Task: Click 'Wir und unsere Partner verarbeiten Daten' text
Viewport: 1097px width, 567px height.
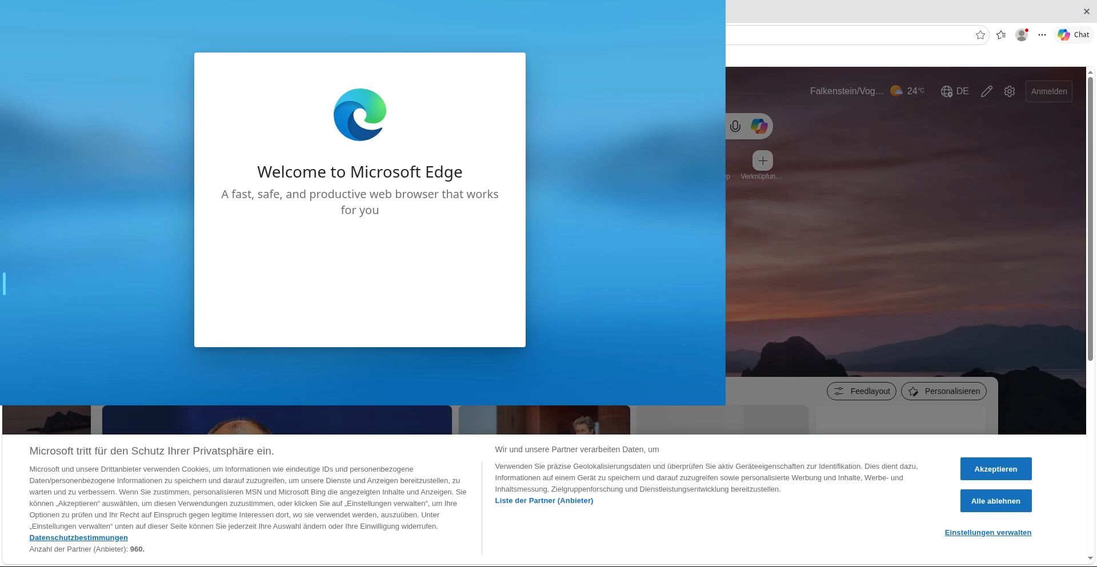Action: (x=577, y=450)
